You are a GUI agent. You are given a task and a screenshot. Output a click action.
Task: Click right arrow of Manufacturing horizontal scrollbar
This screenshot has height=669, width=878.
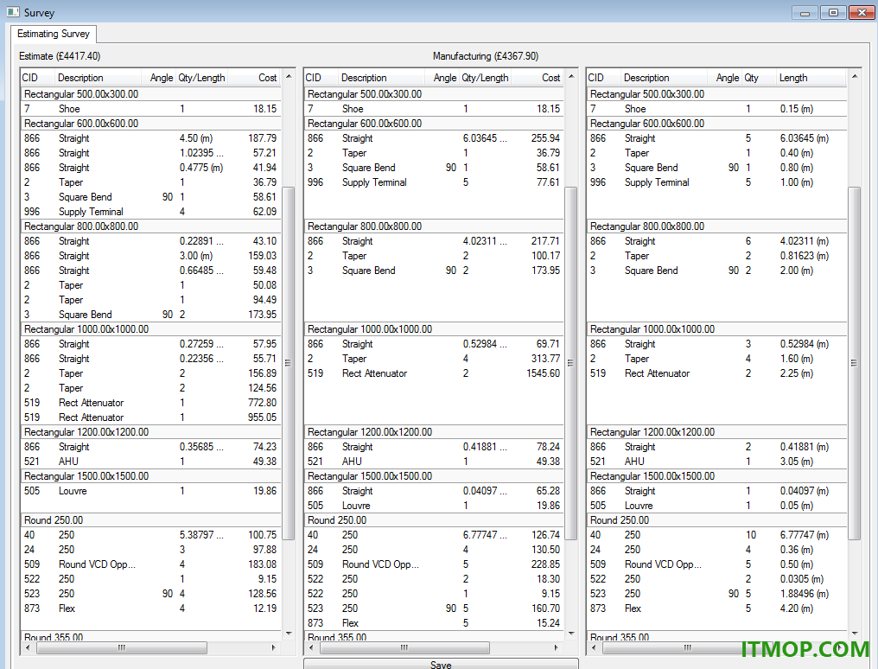point(556,647)
